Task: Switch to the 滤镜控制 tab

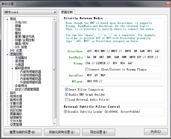Action: point(67,12)
